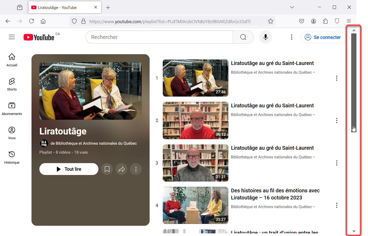368x236 pixels.
Task: Open the tracking protection shield in address bar
Action: 74,21
